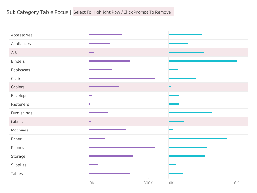Screen dimensions: 257x193
Task: Click the teal Paper bar
Action: 198,139
